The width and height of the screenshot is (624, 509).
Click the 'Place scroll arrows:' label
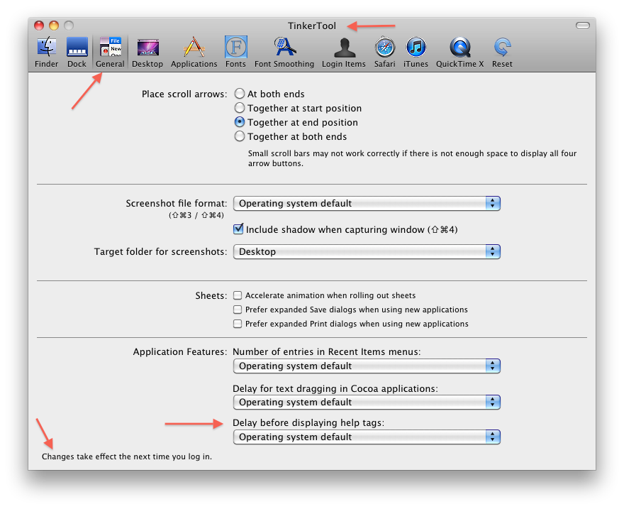(184, 94)
